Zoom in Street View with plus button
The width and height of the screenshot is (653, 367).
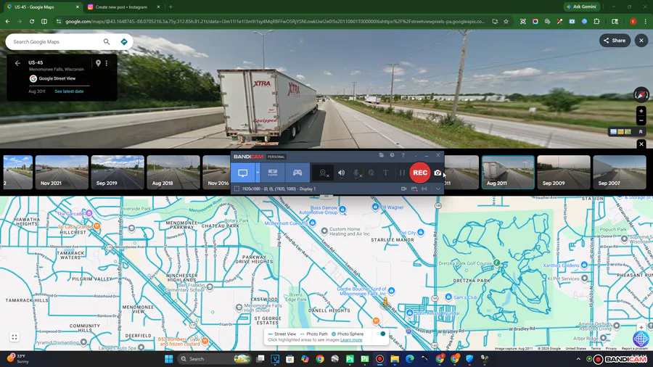[641, 111]
